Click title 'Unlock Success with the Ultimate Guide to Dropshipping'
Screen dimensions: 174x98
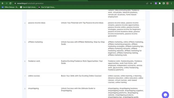[78, 90]
